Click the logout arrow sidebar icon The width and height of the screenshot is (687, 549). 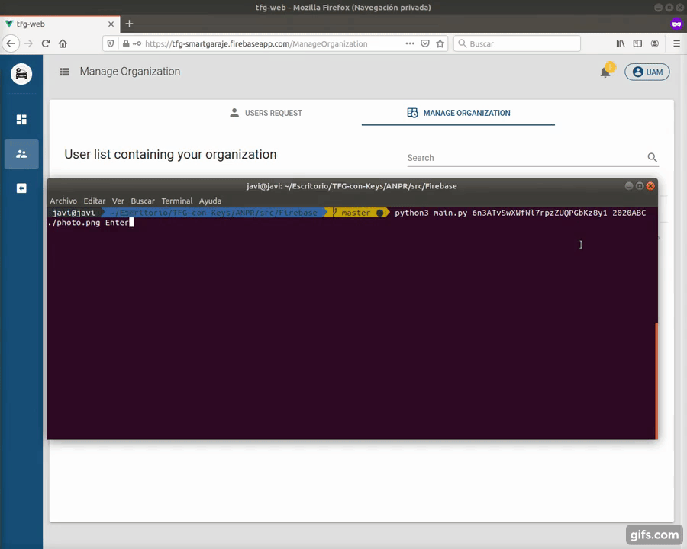pos(21,188)
